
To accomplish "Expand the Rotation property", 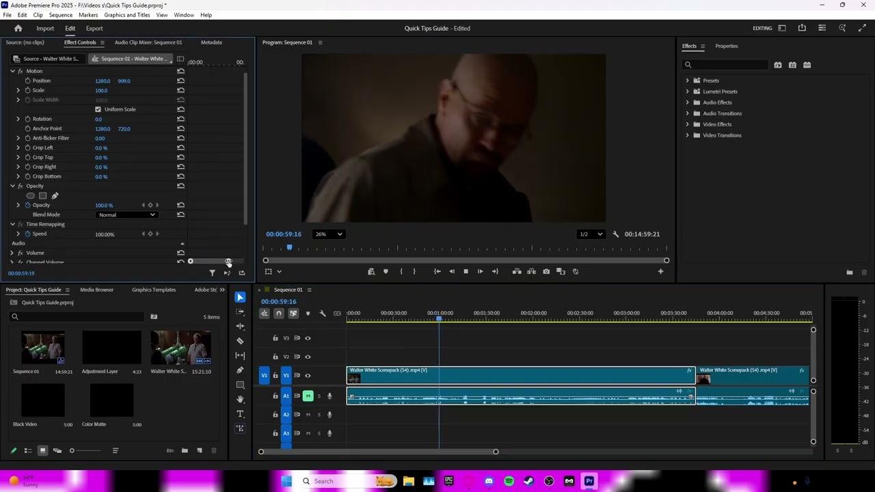I will 18,119.
